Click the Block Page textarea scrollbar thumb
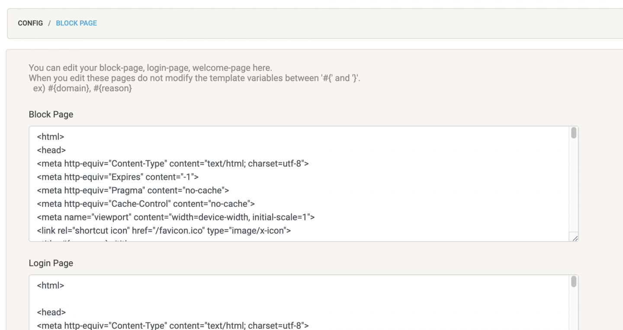Image resolution: width=623 pixels, height=330 pixels. coord(574,133)
